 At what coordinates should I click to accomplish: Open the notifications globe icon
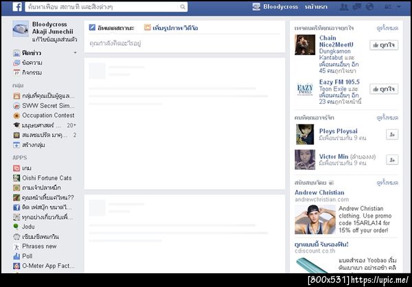[x=369, y=7]
